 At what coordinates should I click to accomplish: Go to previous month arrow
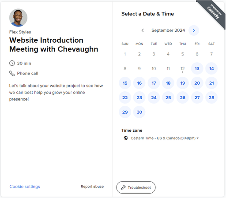[143, 30]
